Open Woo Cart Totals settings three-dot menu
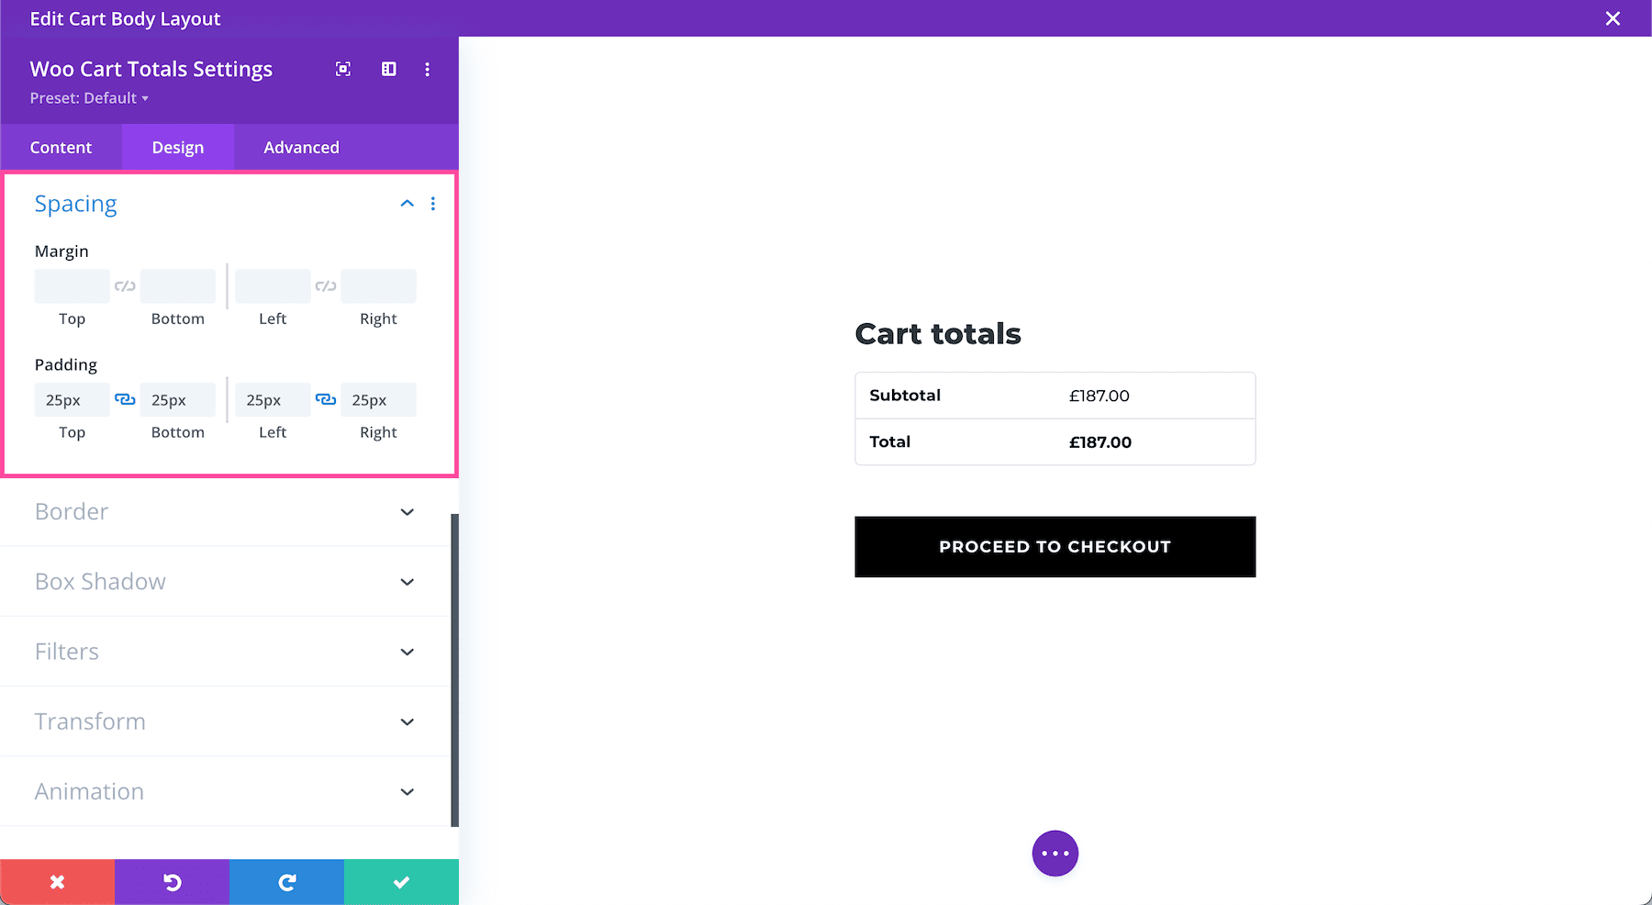 [427, 69]
